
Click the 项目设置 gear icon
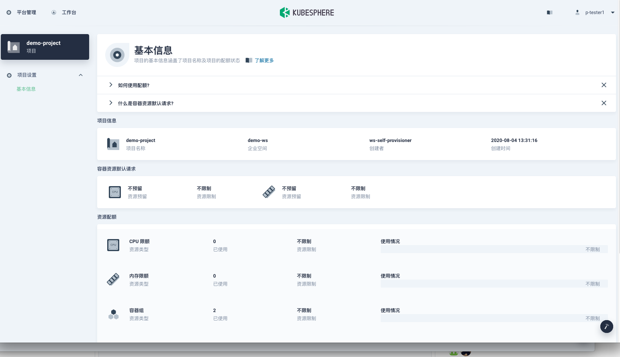click(x=9, y=75)
